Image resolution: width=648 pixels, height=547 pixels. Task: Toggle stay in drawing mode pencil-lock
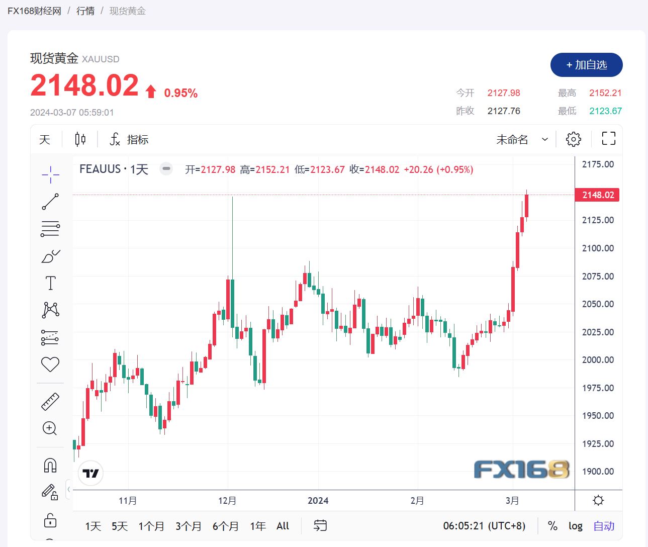(50, 492)
